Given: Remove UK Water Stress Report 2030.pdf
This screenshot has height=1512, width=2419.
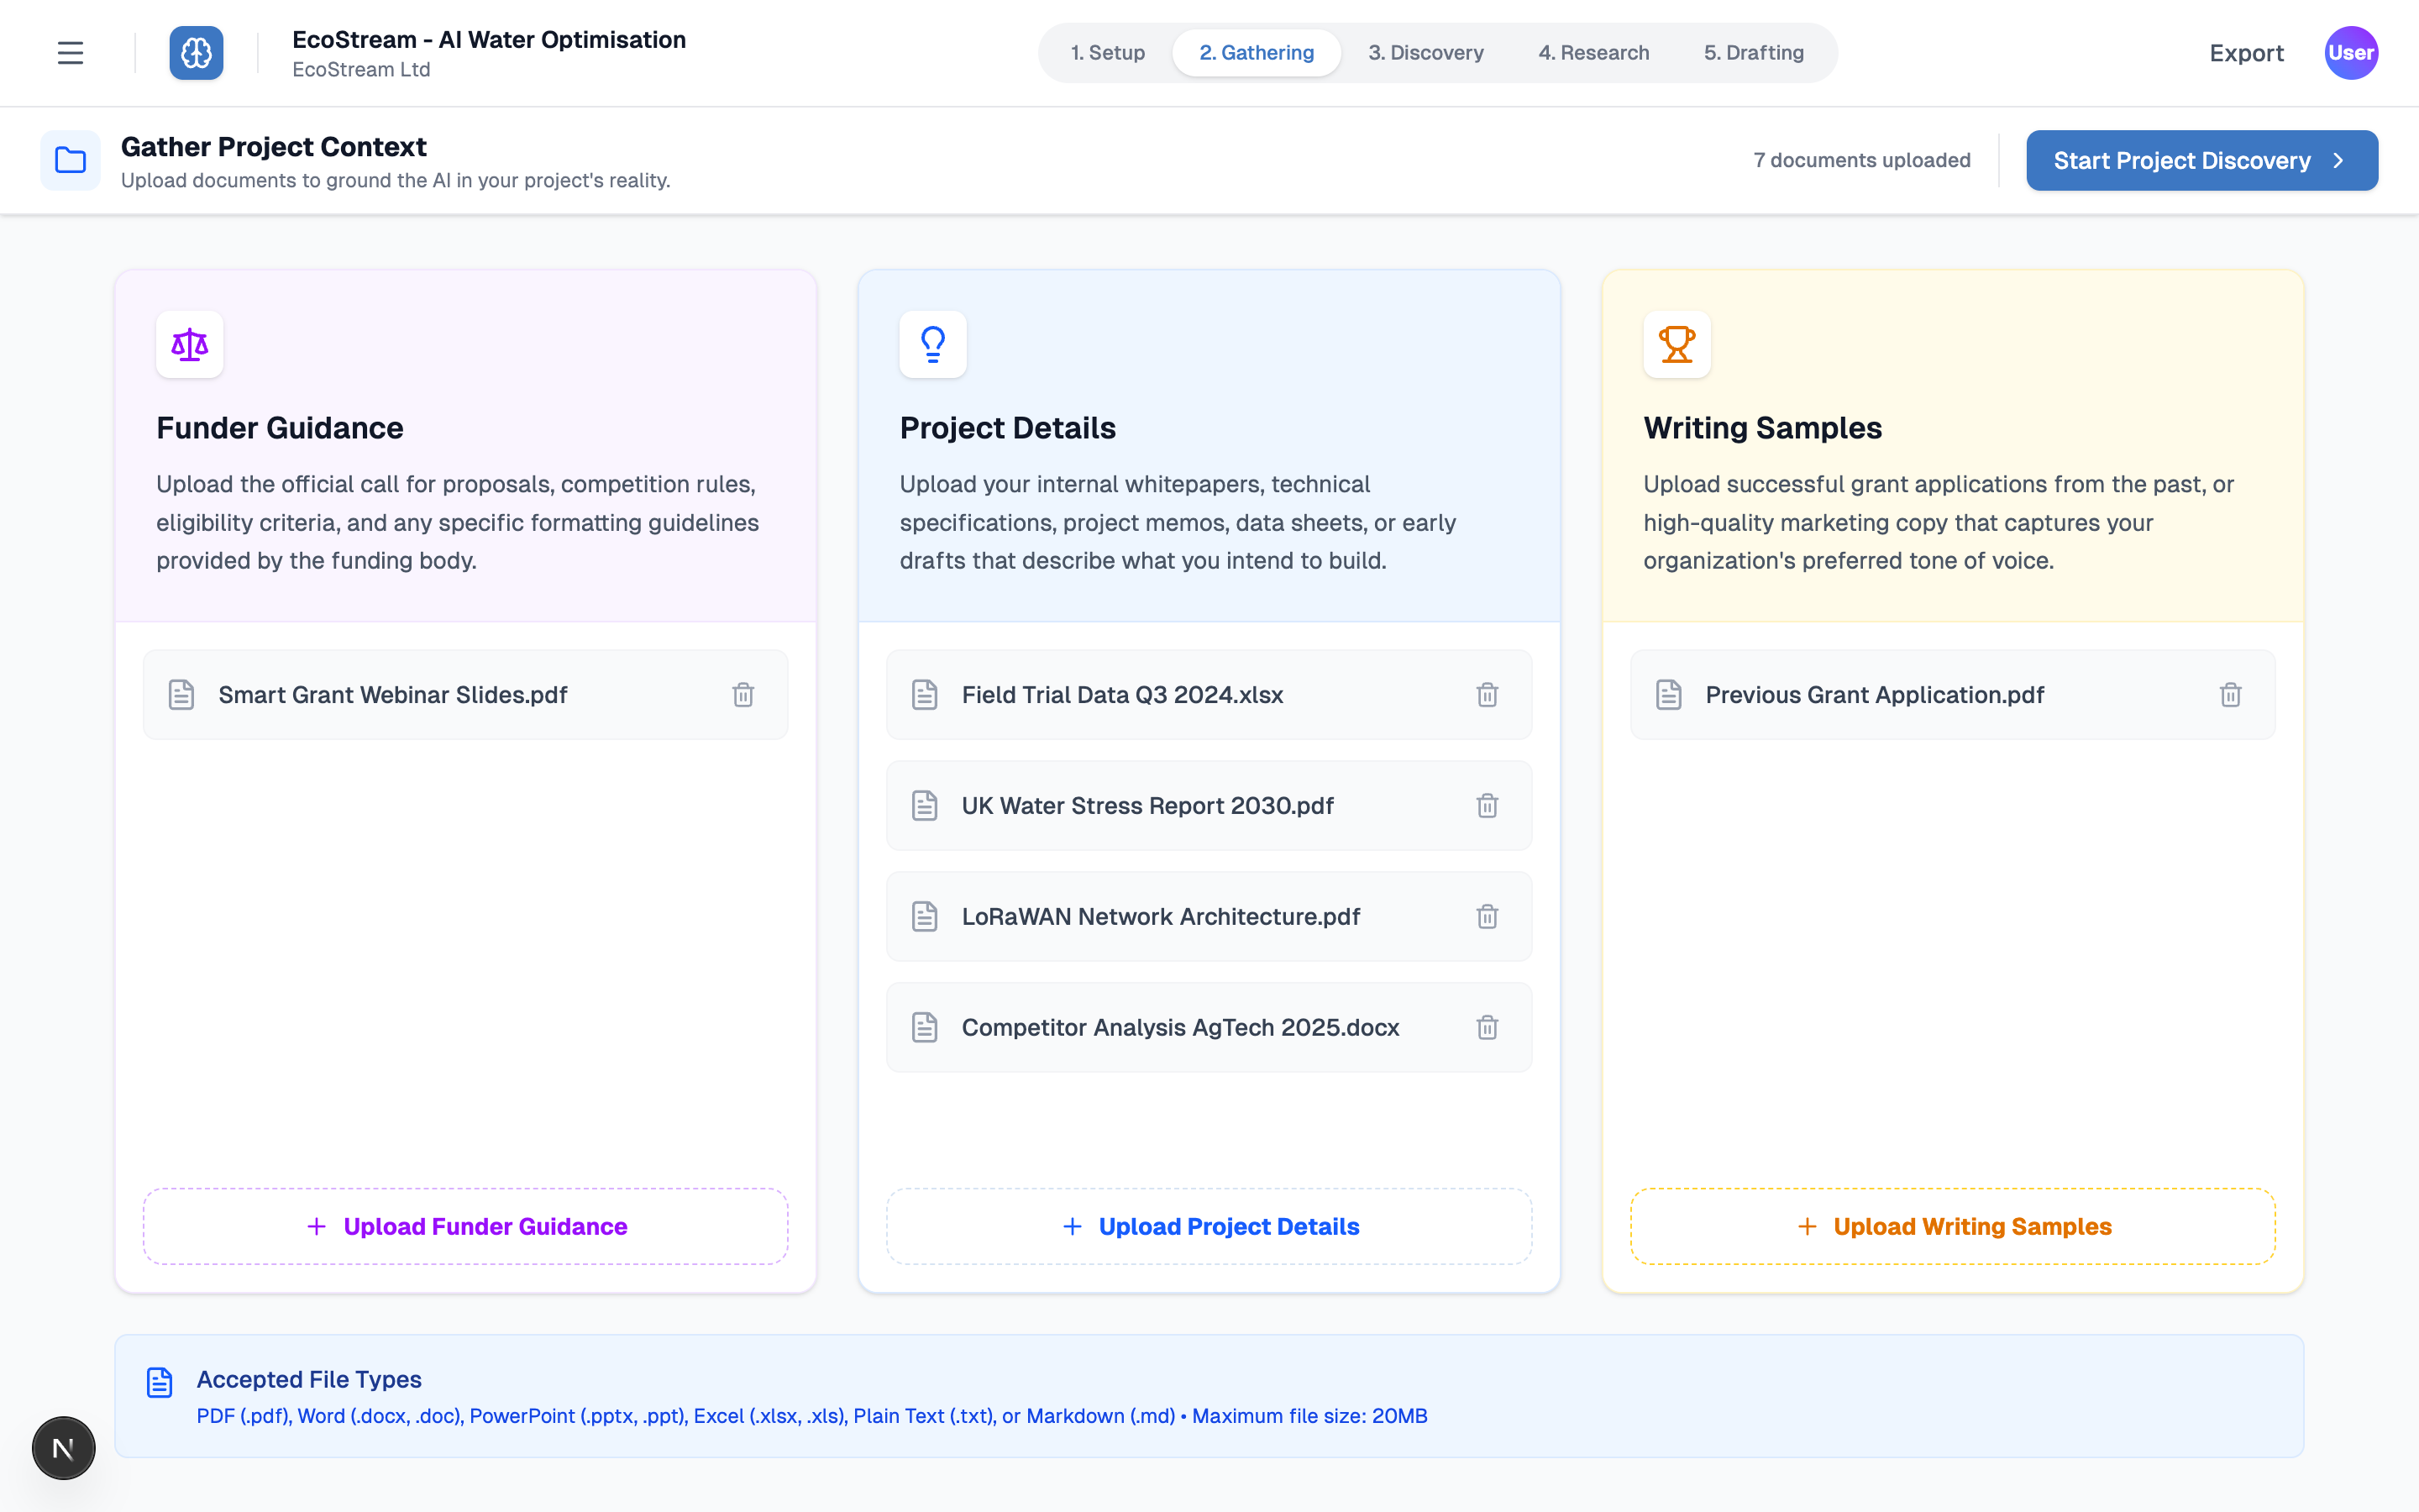Looking at the screenshot, I should 1487,806.
